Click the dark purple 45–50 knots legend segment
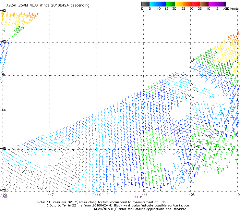This screenshot has width=240, height=211. 221,4
